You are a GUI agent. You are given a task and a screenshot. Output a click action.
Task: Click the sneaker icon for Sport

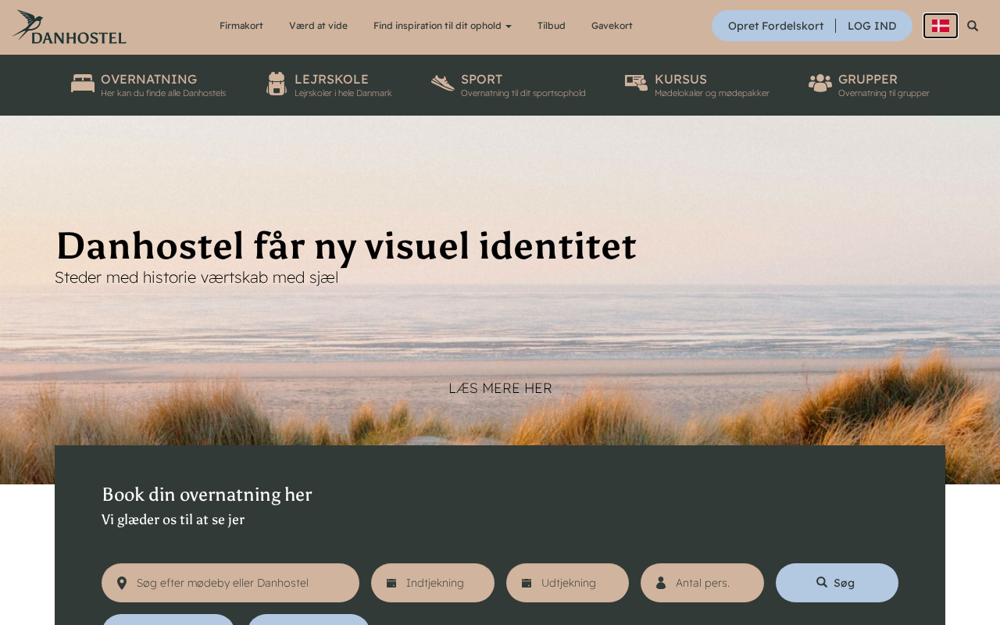443,83
